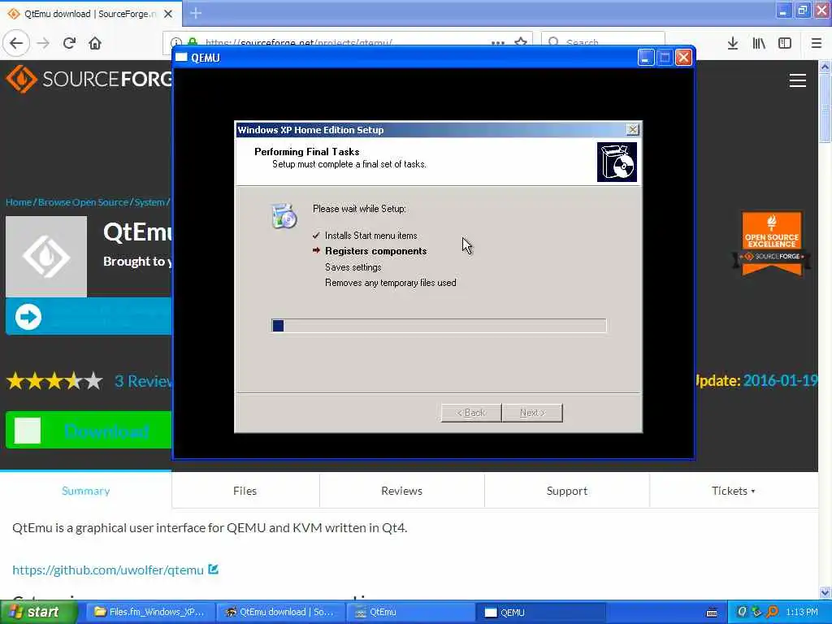Click the QtEmu project logo thumbnail
The image size is (832, 624).
46,256
